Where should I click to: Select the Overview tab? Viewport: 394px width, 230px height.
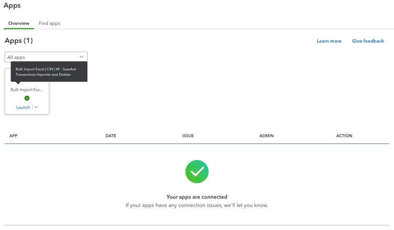pyautogui.click(x=18, y=23)
